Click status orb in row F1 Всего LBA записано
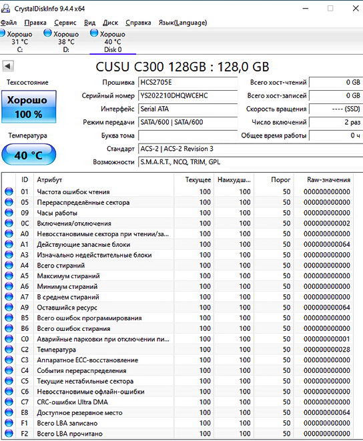The height and width of the screenshot is (441, 363). tap(9, 423)
